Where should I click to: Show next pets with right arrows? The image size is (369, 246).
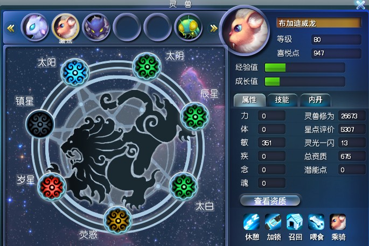tap(213, 29)
